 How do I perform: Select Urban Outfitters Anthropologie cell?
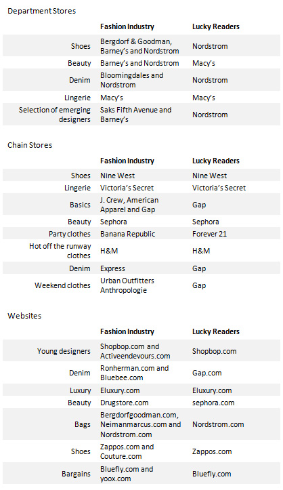click(x=127, y=285)
